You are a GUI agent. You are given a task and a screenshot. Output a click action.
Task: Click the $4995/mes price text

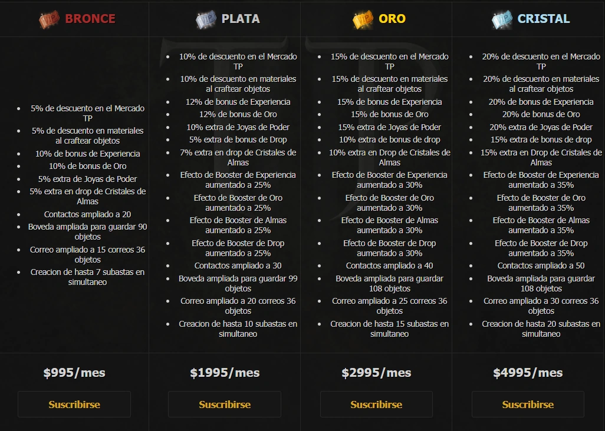528,373
